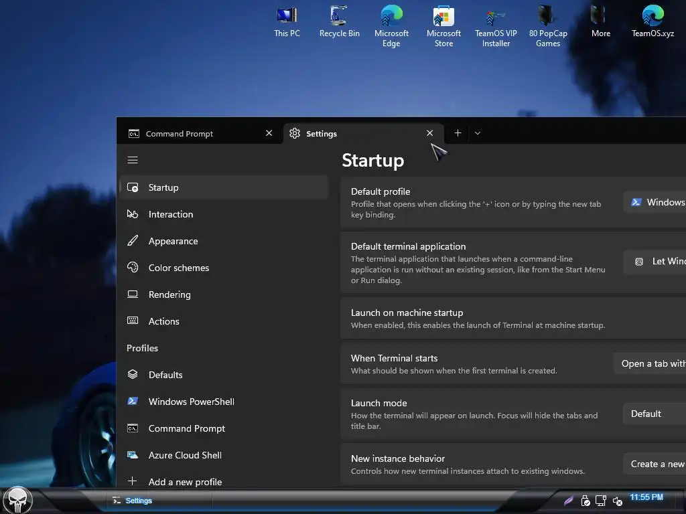Click the Interaction cursor icon

pos(133,214)
